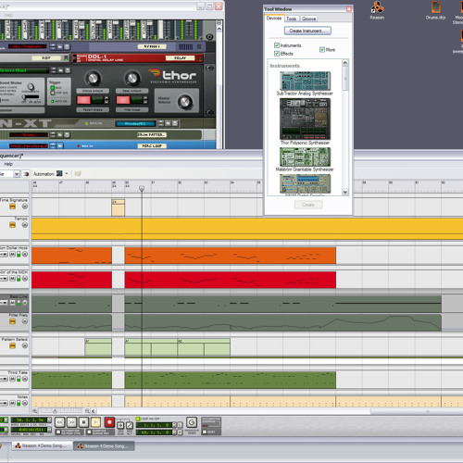This screenshot has width=463, height=463.
Task: Turn the Thor Chorus Amount knob
Action: point(93,78)
